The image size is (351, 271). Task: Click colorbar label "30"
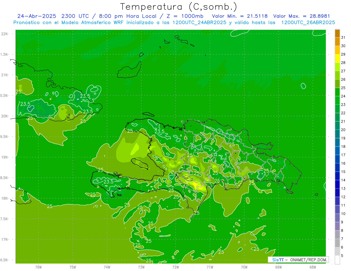[343, 46]
